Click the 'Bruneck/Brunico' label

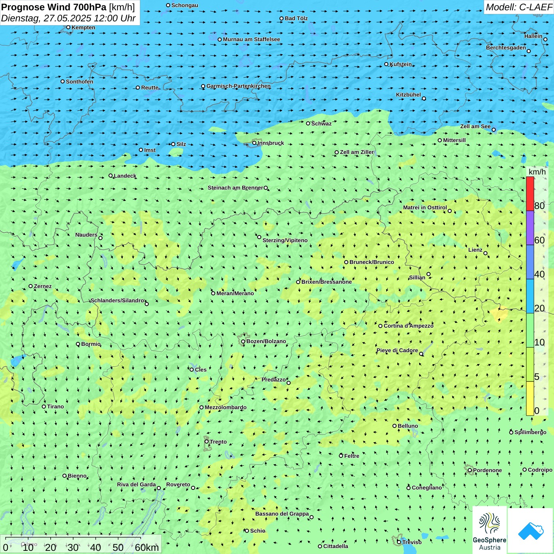372,262
